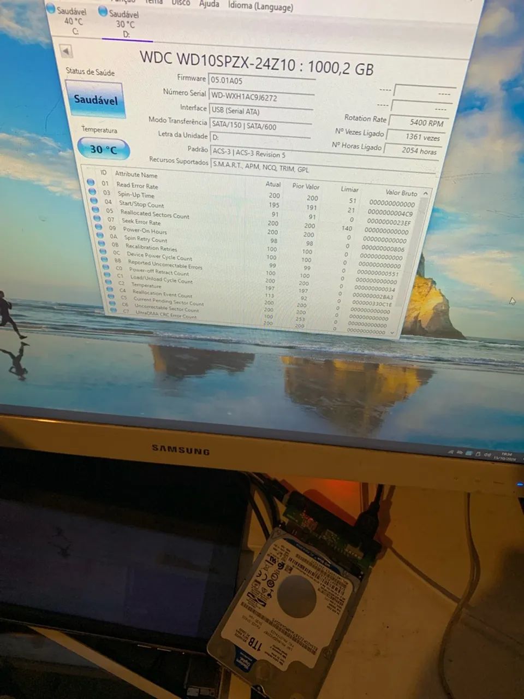
Task: Click the status dot for Read Error Rate
Action: pos(91,182)
